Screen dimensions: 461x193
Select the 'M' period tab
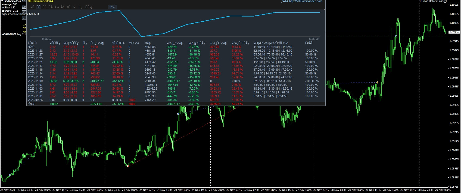coord(74,7)
